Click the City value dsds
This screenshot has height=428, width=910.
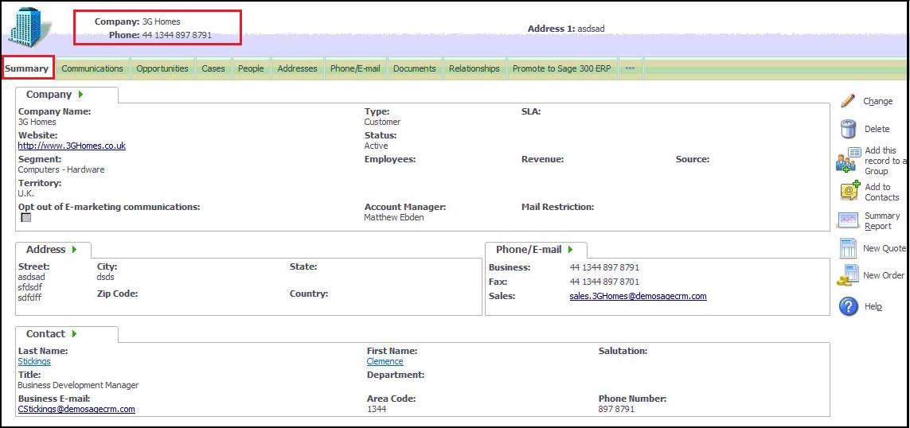(106, 277)
